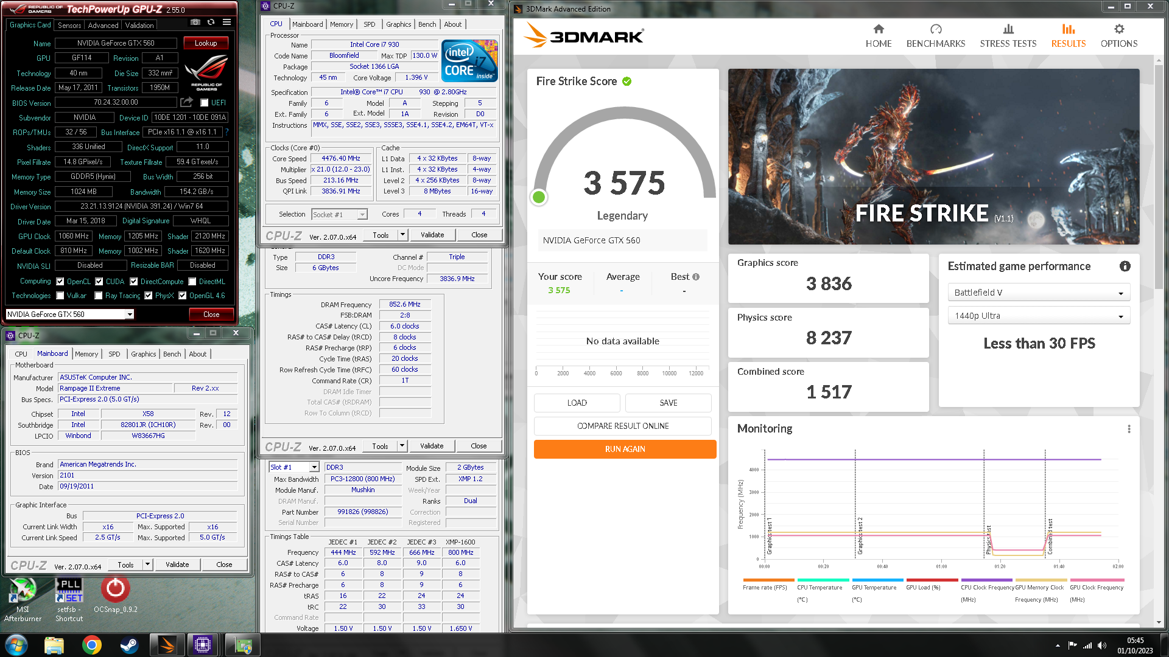
Task: Show hidden system tray icons
Action: [1058, 645]
